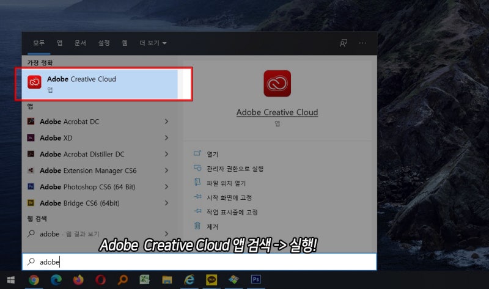The image size is (489, 289).
Task: Choose 파일 위치 열기
Action: point(226,183)
